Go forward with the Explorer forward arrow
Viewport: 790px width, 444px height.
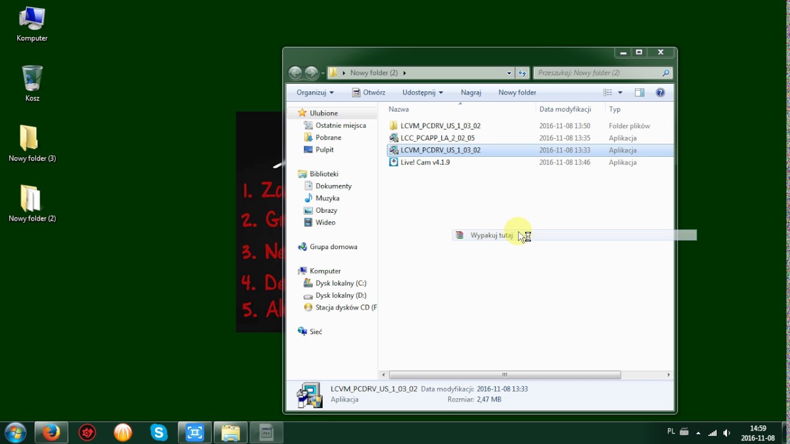pyautogui.click(x=312, y=73)
